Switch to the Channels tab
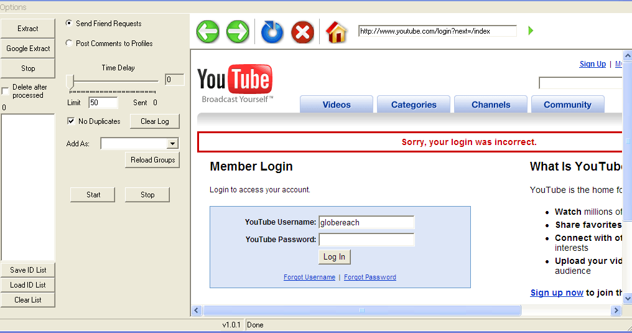 pos(491,105)
